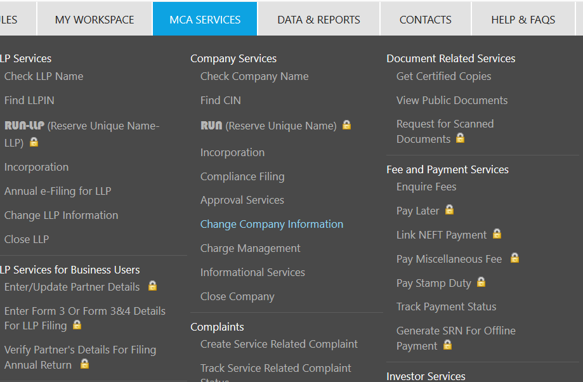This screenshot has width=583, height=382.
Task: Click the lock icon beside RUN-LLP
Action: [x=34, y=142]
